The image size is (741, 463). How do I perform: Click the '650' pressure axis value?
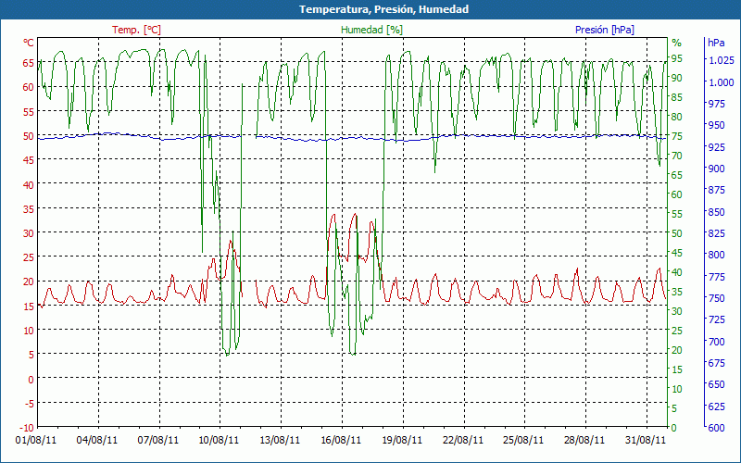tap(716, 384)
